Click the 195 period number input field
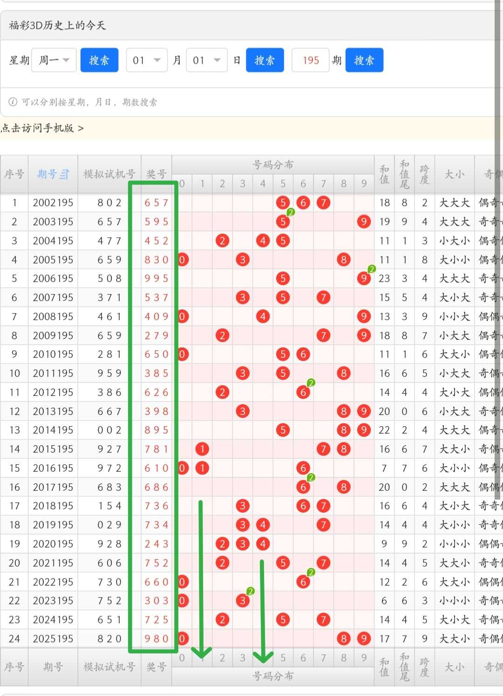This screenshot has height=696, width=503. click(311, 60)
